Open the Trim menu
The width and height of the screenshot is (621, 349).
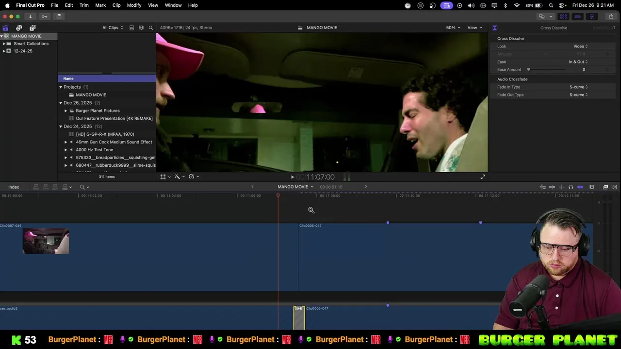[84, 5]
